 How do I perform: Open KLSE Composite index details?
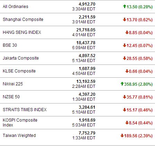pyautogui.click(x=19, y=71)
